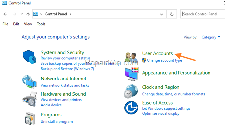Open Clock and Region heading

(161, 87)
